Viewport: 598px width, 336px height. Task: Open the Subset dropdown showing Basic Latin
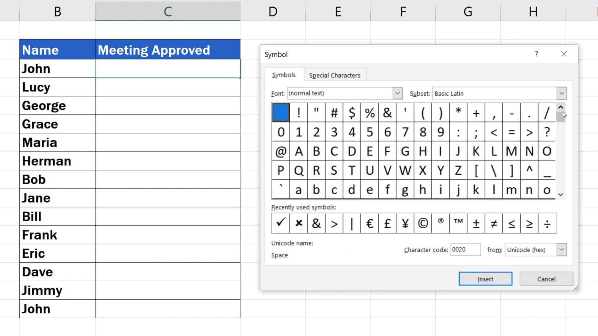(562, 93)
